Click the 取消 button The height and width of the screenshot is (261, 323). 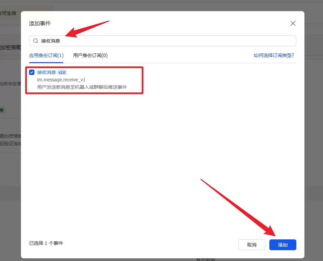(251, 245)
